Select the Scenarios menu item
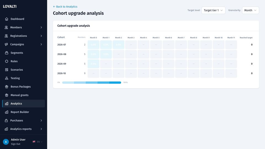This screenshot has width=265, height=149. [23, 70]
